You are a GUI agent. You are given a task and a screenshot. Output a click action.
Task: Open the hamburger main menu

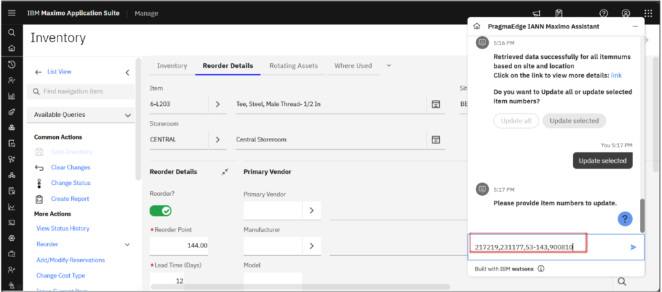(x=12, y=13)
